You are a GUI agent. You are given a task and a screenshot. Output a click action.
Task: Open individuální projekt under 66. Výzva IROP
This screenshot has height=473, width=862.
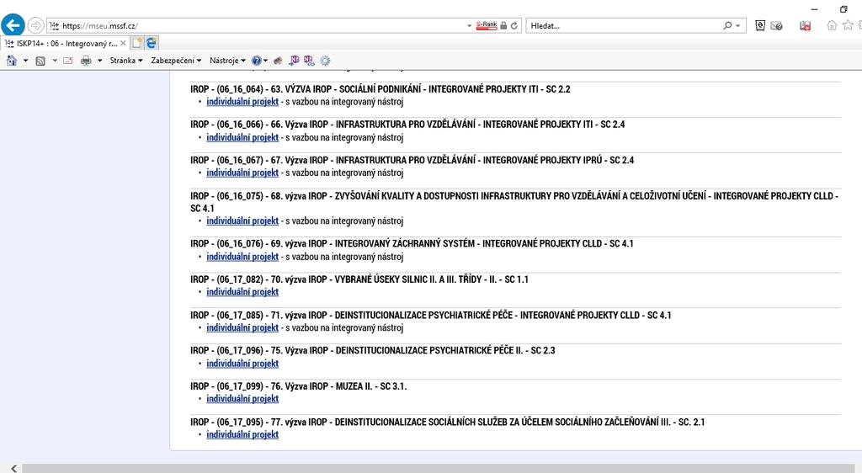pos(242,137)
